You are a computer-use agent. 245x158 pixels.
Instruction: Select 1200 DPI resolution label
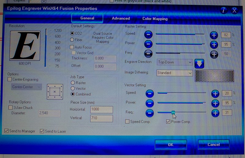[58, 31]
